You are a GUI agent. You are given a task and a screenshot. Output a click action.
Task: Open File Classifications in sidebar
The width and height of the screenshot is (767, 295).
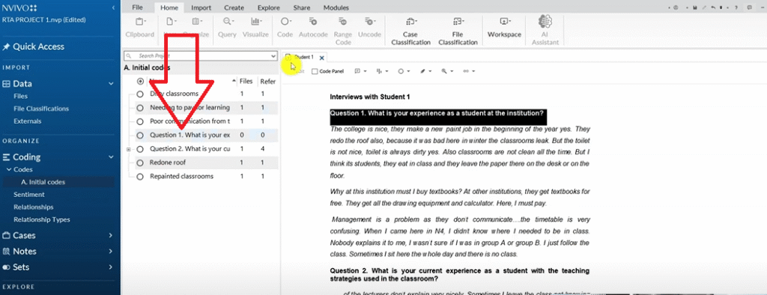(41, 109)
